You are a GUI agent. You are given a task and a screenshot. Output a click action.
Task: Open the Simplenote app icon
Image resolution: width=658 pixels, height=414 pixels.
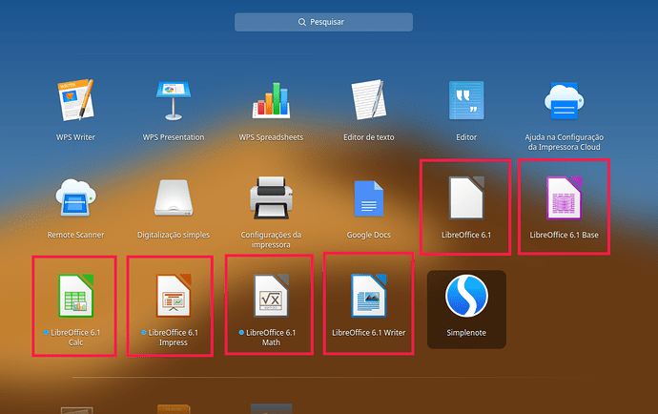click(466, 296)
